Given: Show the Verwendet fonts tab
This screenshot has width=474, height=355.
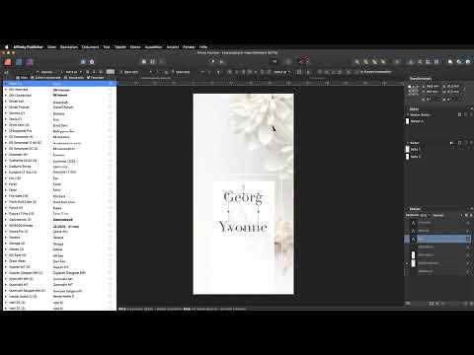Looking at the screenshot, I should 74,78.
